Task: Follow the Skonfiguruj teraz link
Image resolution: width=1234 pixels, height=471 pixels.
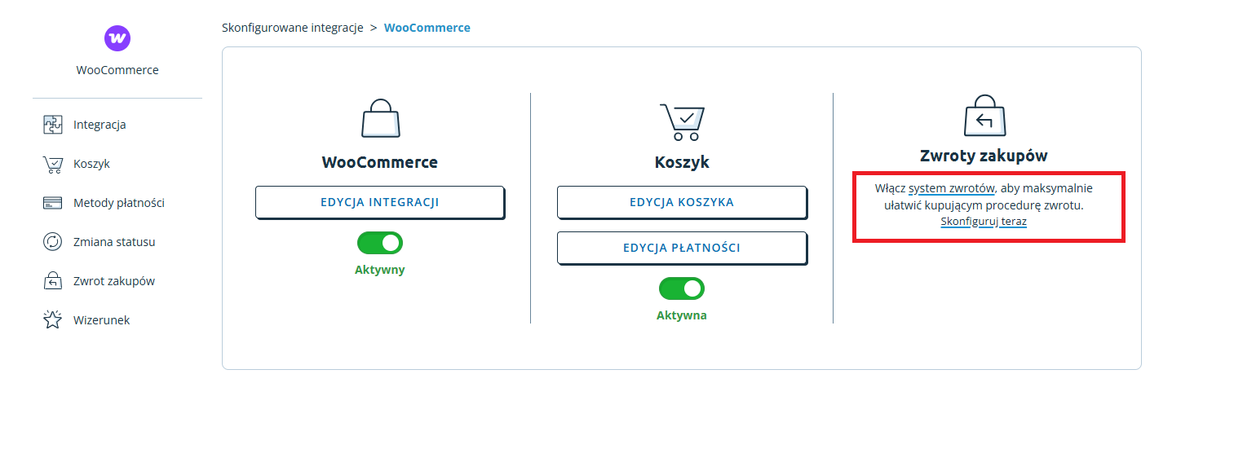Action: 983,221
